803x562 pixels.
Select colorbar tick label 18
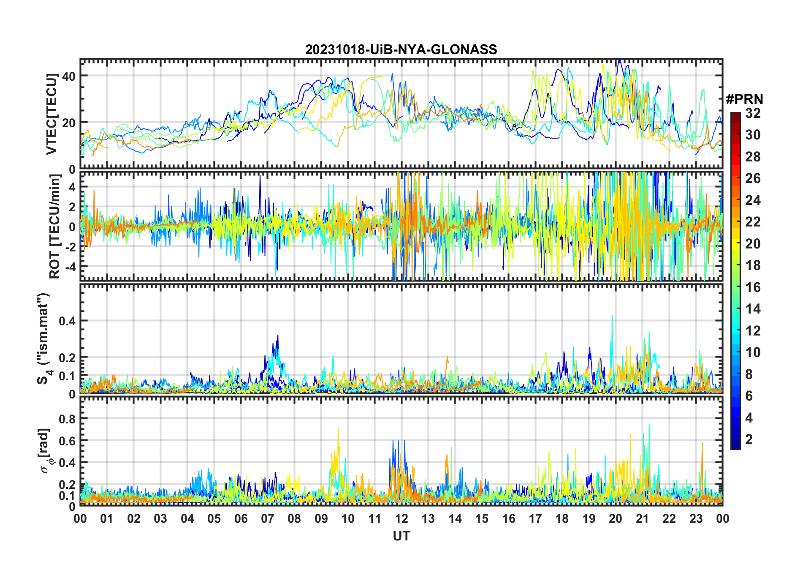coord(753,265)
